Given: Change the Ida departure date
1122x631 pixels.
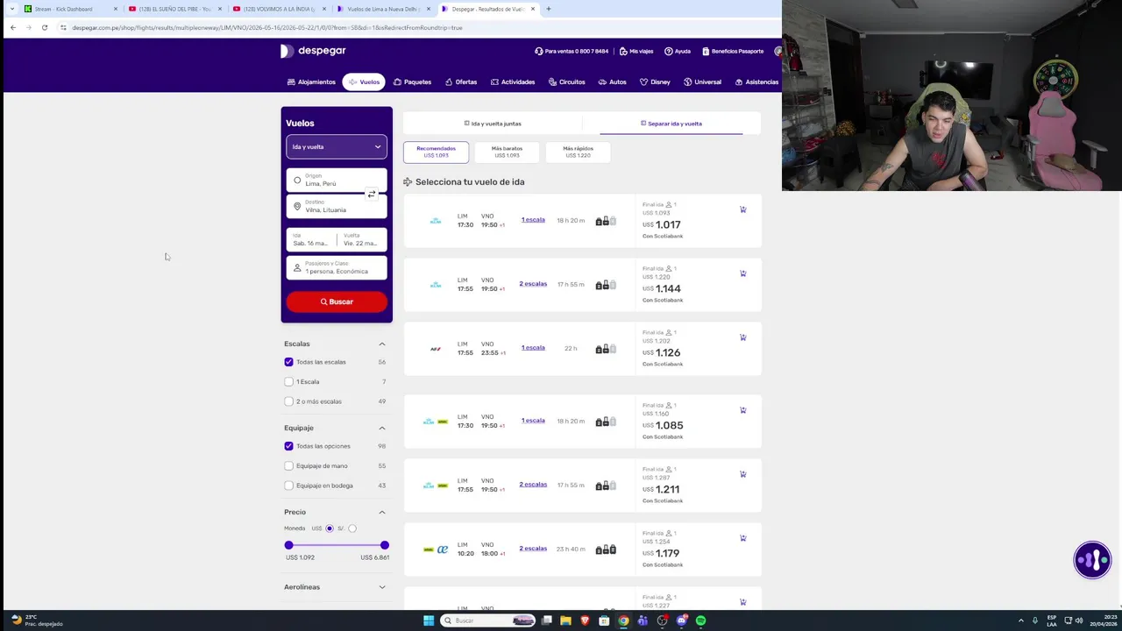Looking at the screenshot, I should tap(310, 239).
